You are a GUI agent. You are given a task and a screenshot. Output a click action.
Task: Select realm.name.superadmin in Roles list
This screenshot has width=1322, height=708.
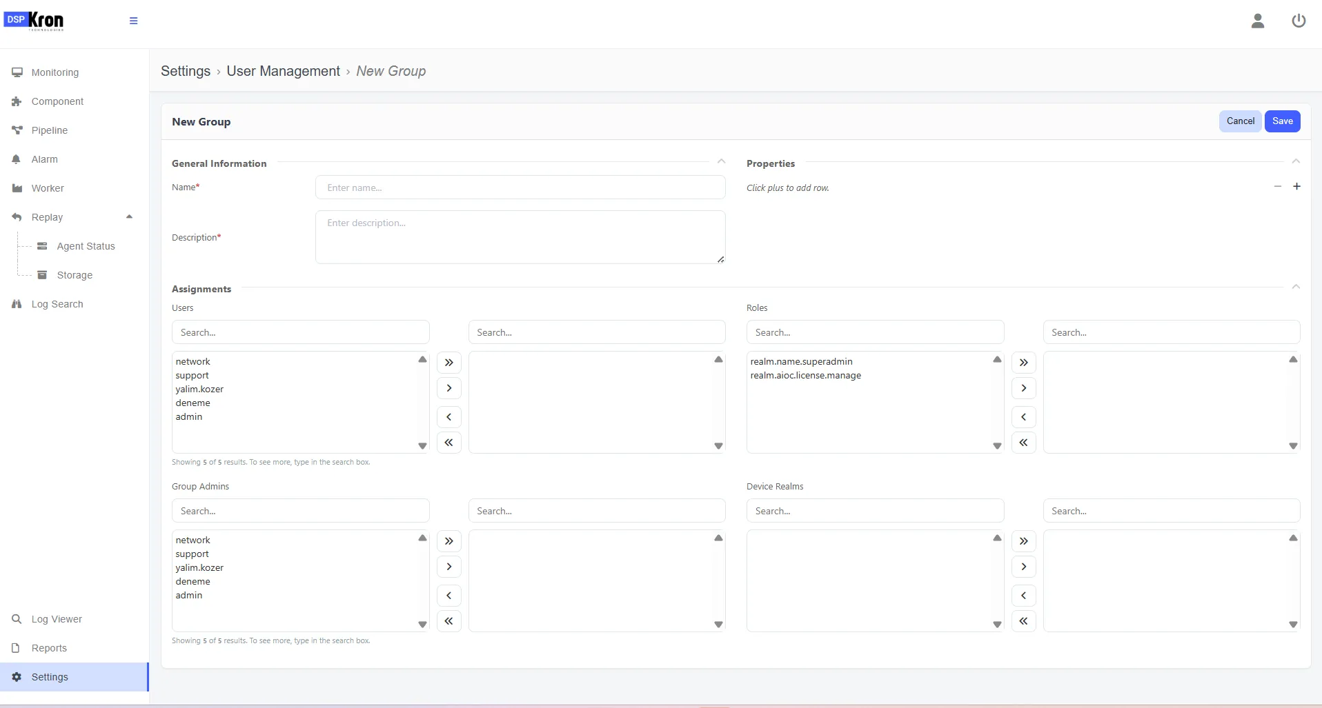click(x=801, y=361)
